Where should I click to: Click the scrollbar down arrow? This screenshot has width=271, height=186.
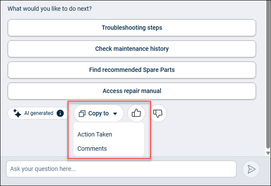pyautogui.click(x=268, y=153)
